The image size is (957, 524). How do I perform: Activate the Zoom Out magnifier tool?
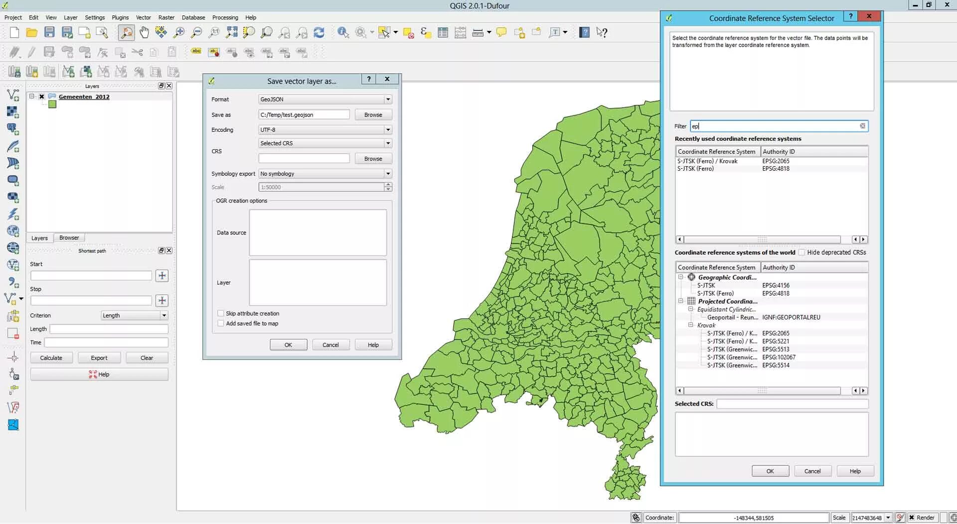tap(196, 33)
